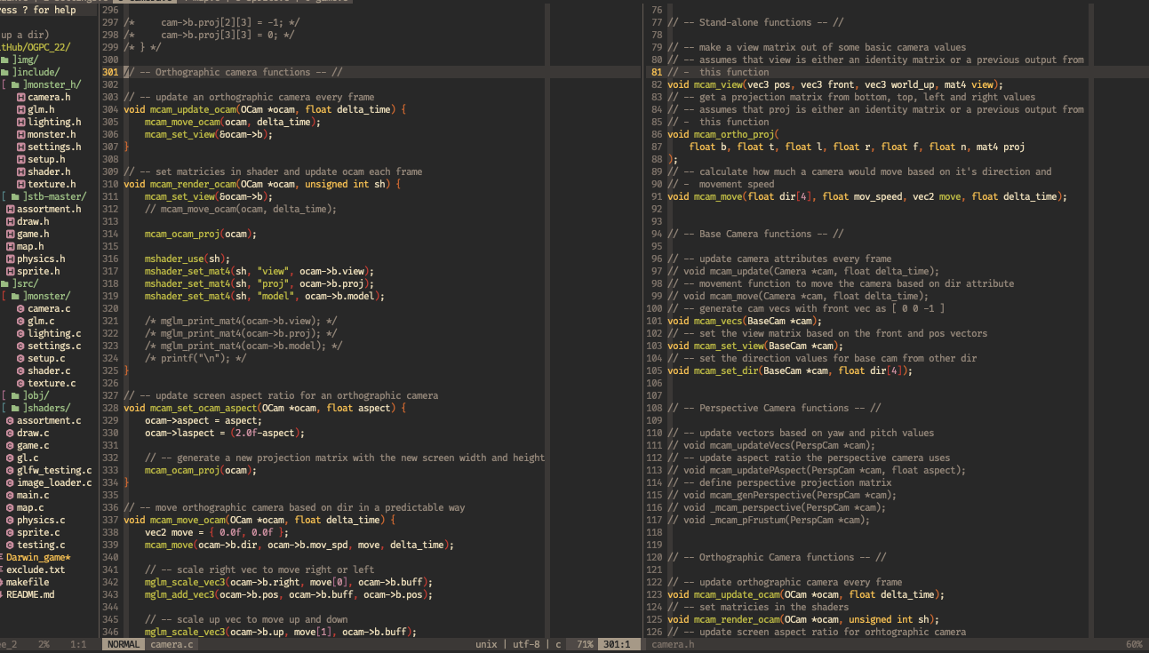Click the C source icon beside main.c
Image resolution: width=1149 pixels, height=653 pixels.
(9, 495)
